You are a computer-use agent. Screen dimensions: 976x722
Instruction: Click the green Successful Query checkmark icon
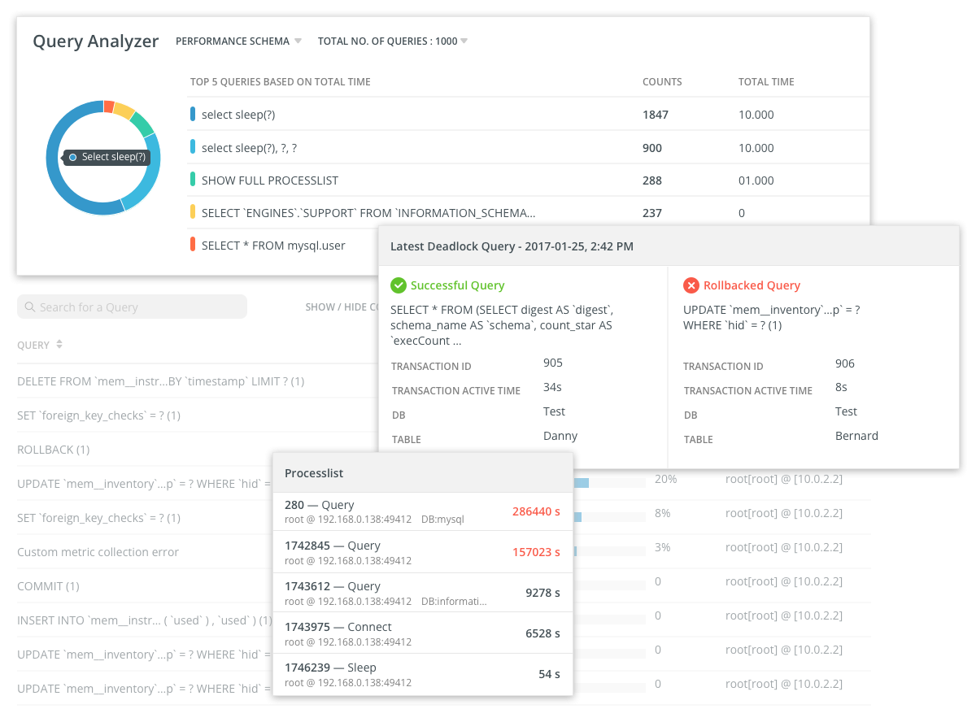click(x=398, y=285)
